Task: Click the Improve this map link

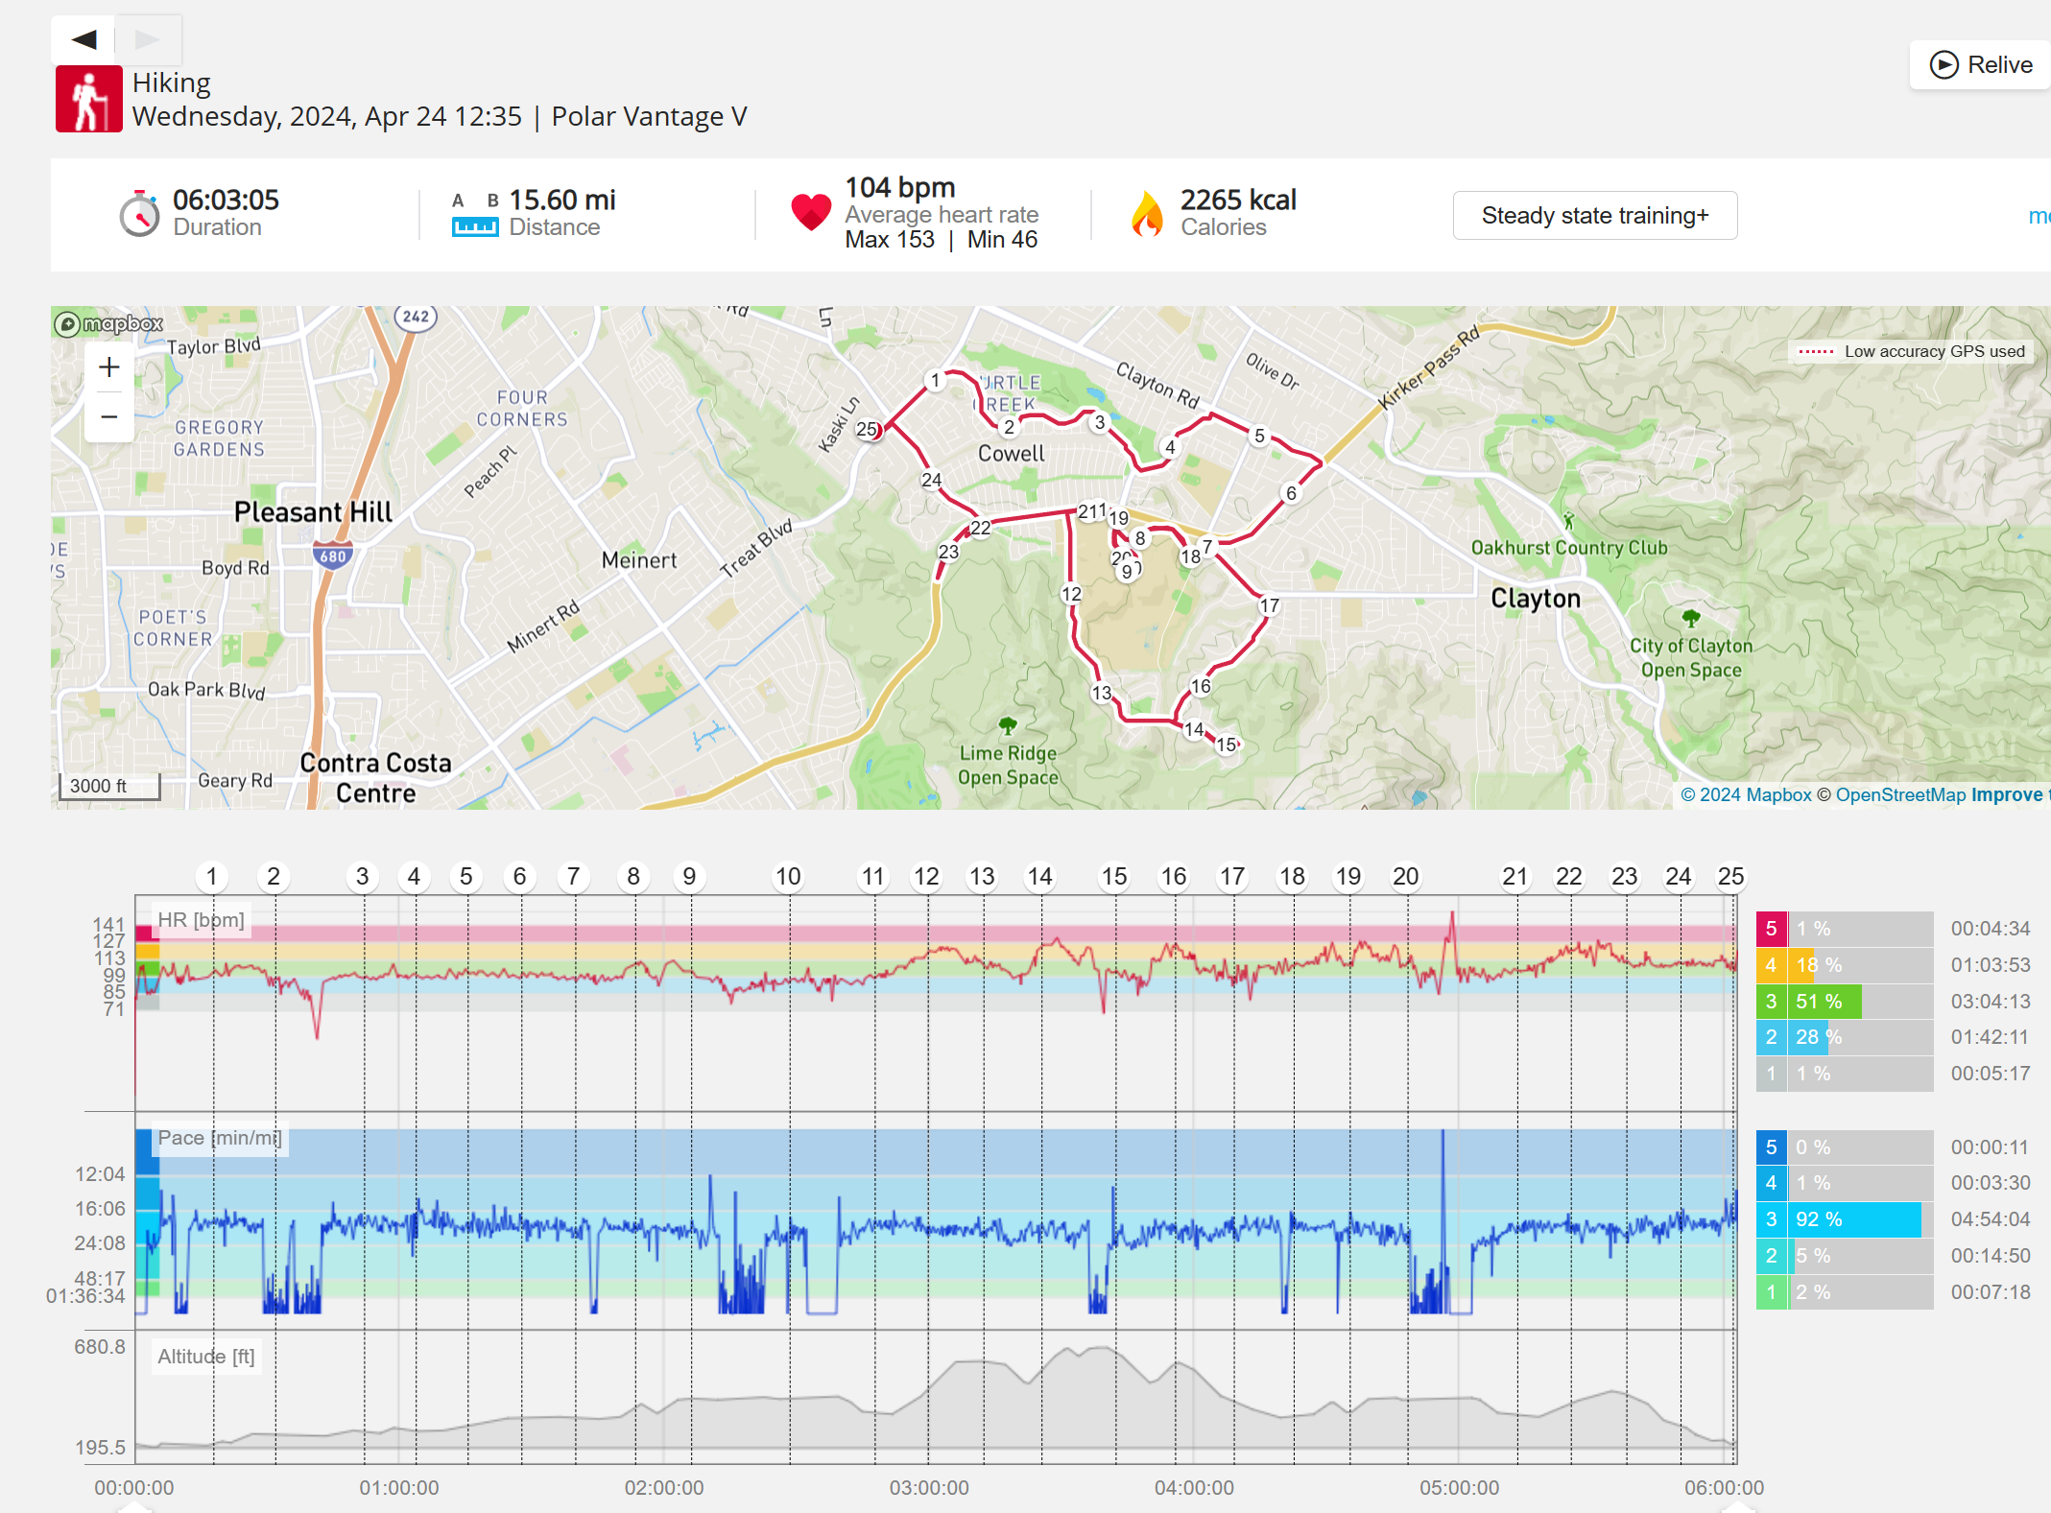Action: point(2008,795)
